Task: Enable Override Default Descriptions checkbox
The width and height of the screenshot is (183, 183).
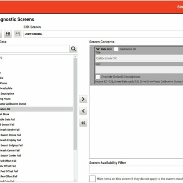Action: [x=98, y=77]
